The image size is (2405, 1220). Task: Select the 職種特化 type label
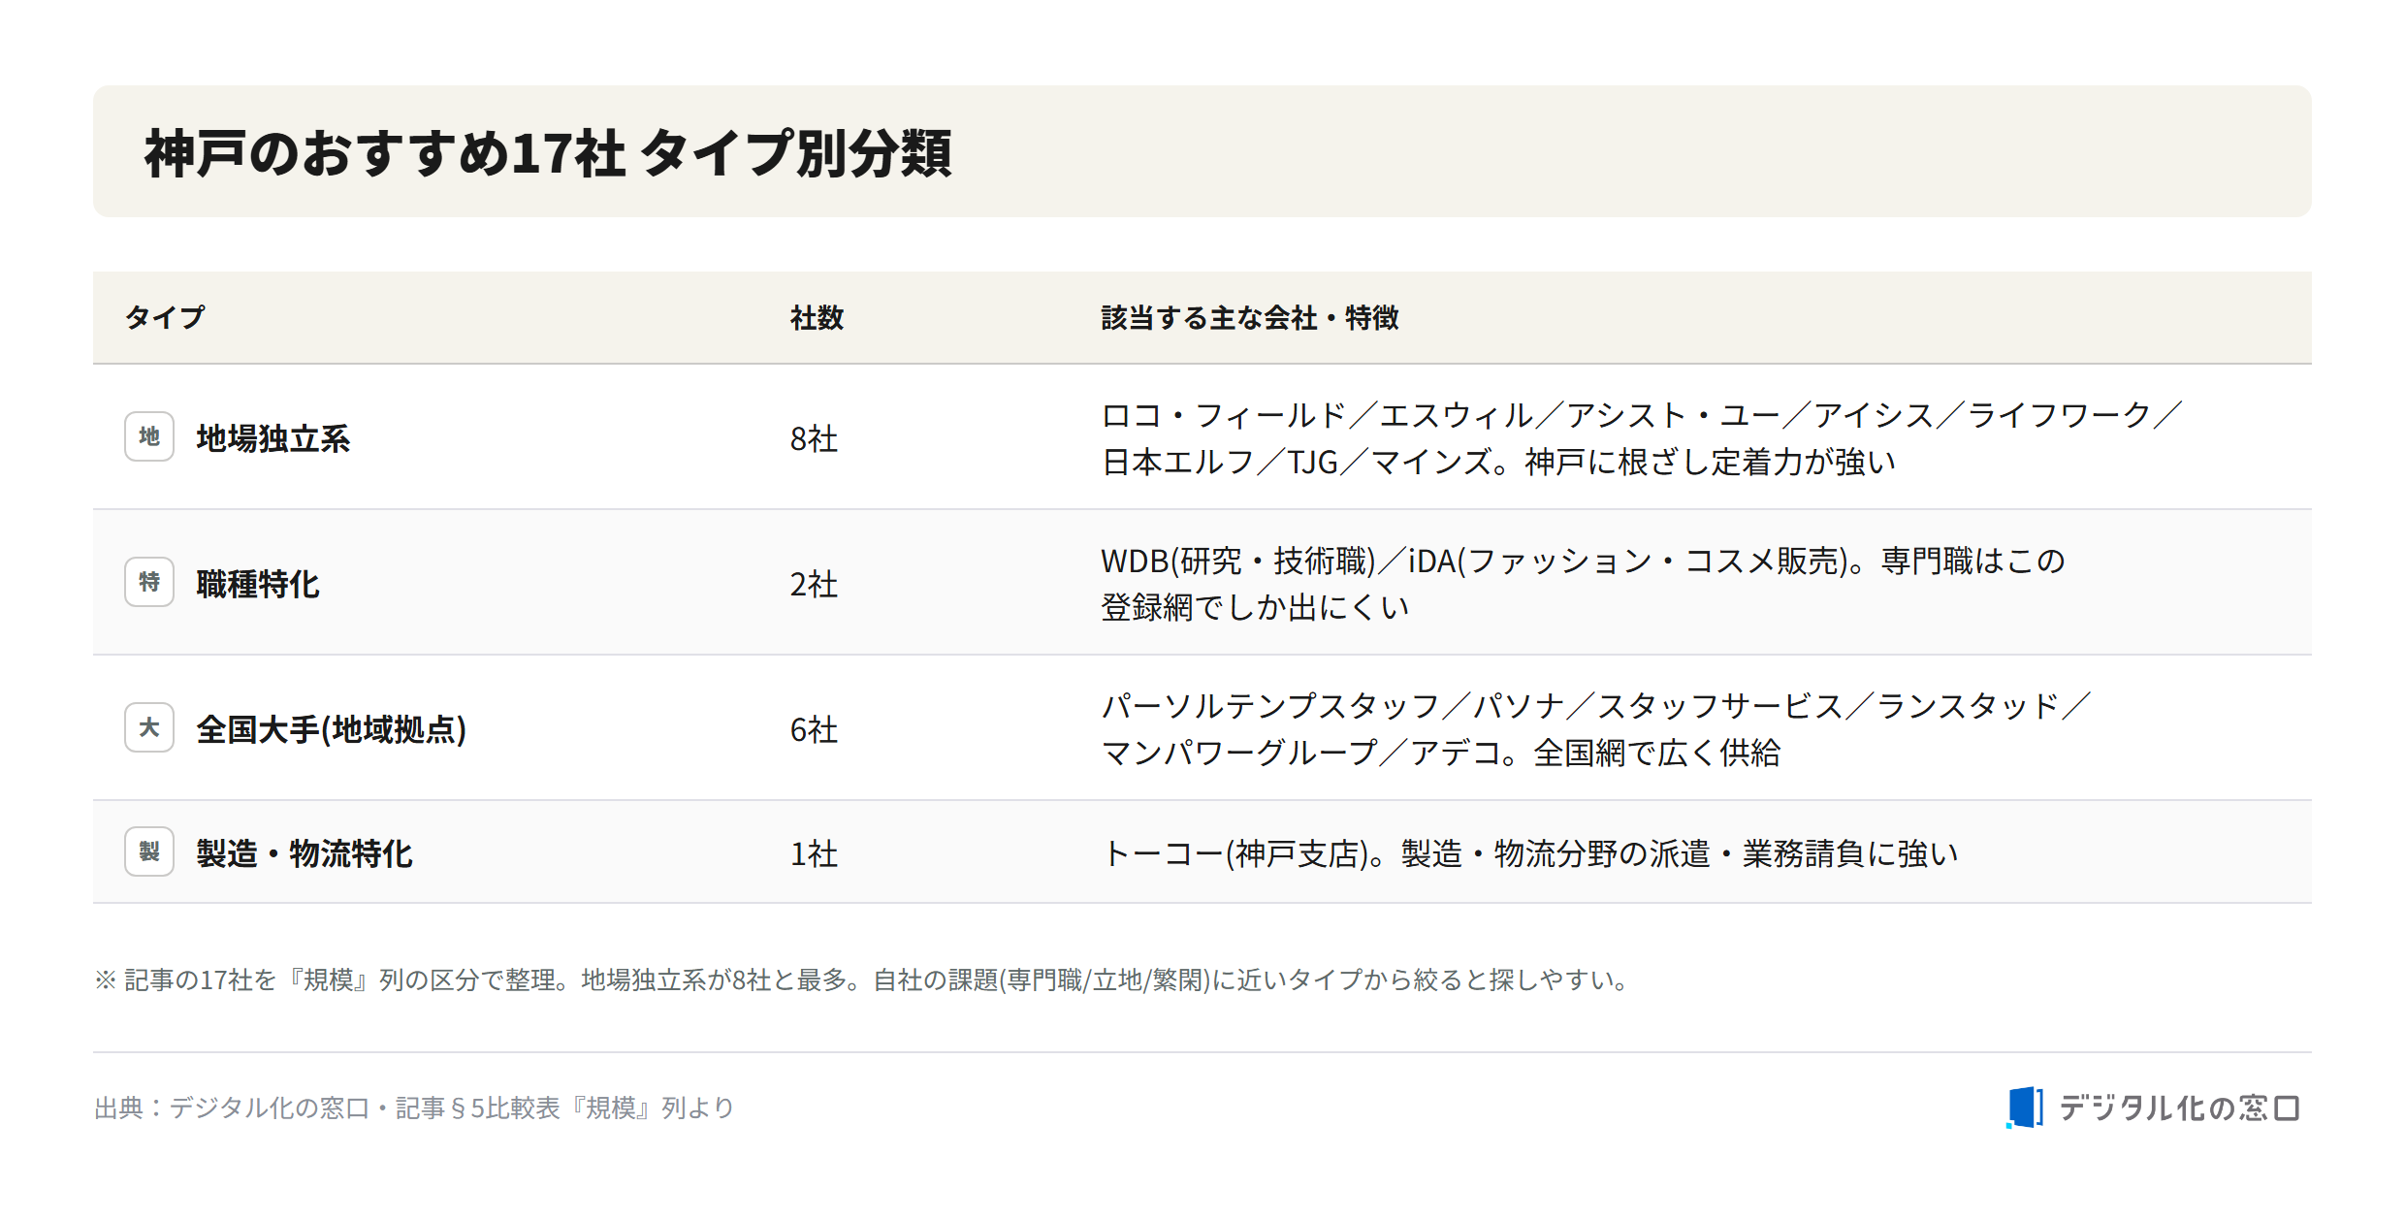(x=258, y=584)
